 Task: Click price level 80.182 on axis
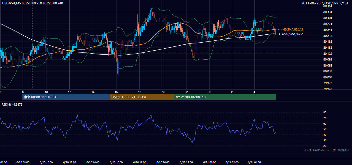327,42
